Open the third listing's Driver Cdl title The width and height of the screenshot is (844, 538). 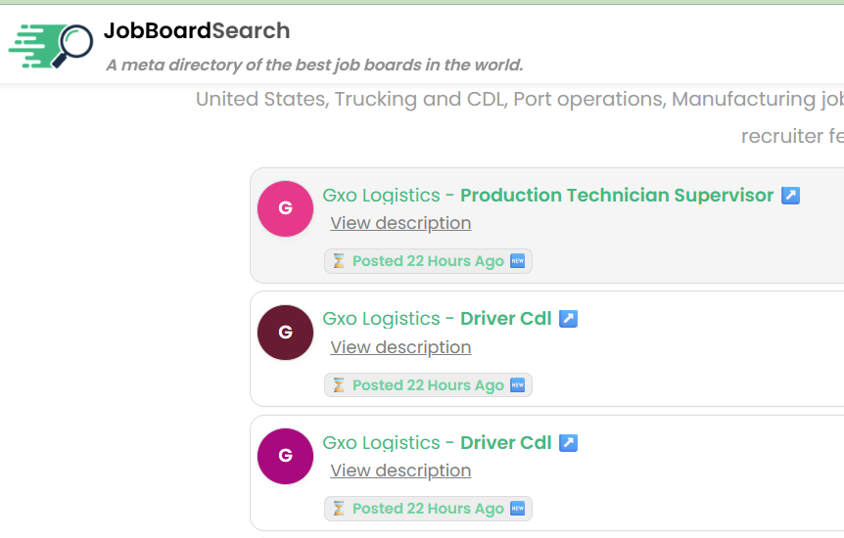tap(506, 443)
